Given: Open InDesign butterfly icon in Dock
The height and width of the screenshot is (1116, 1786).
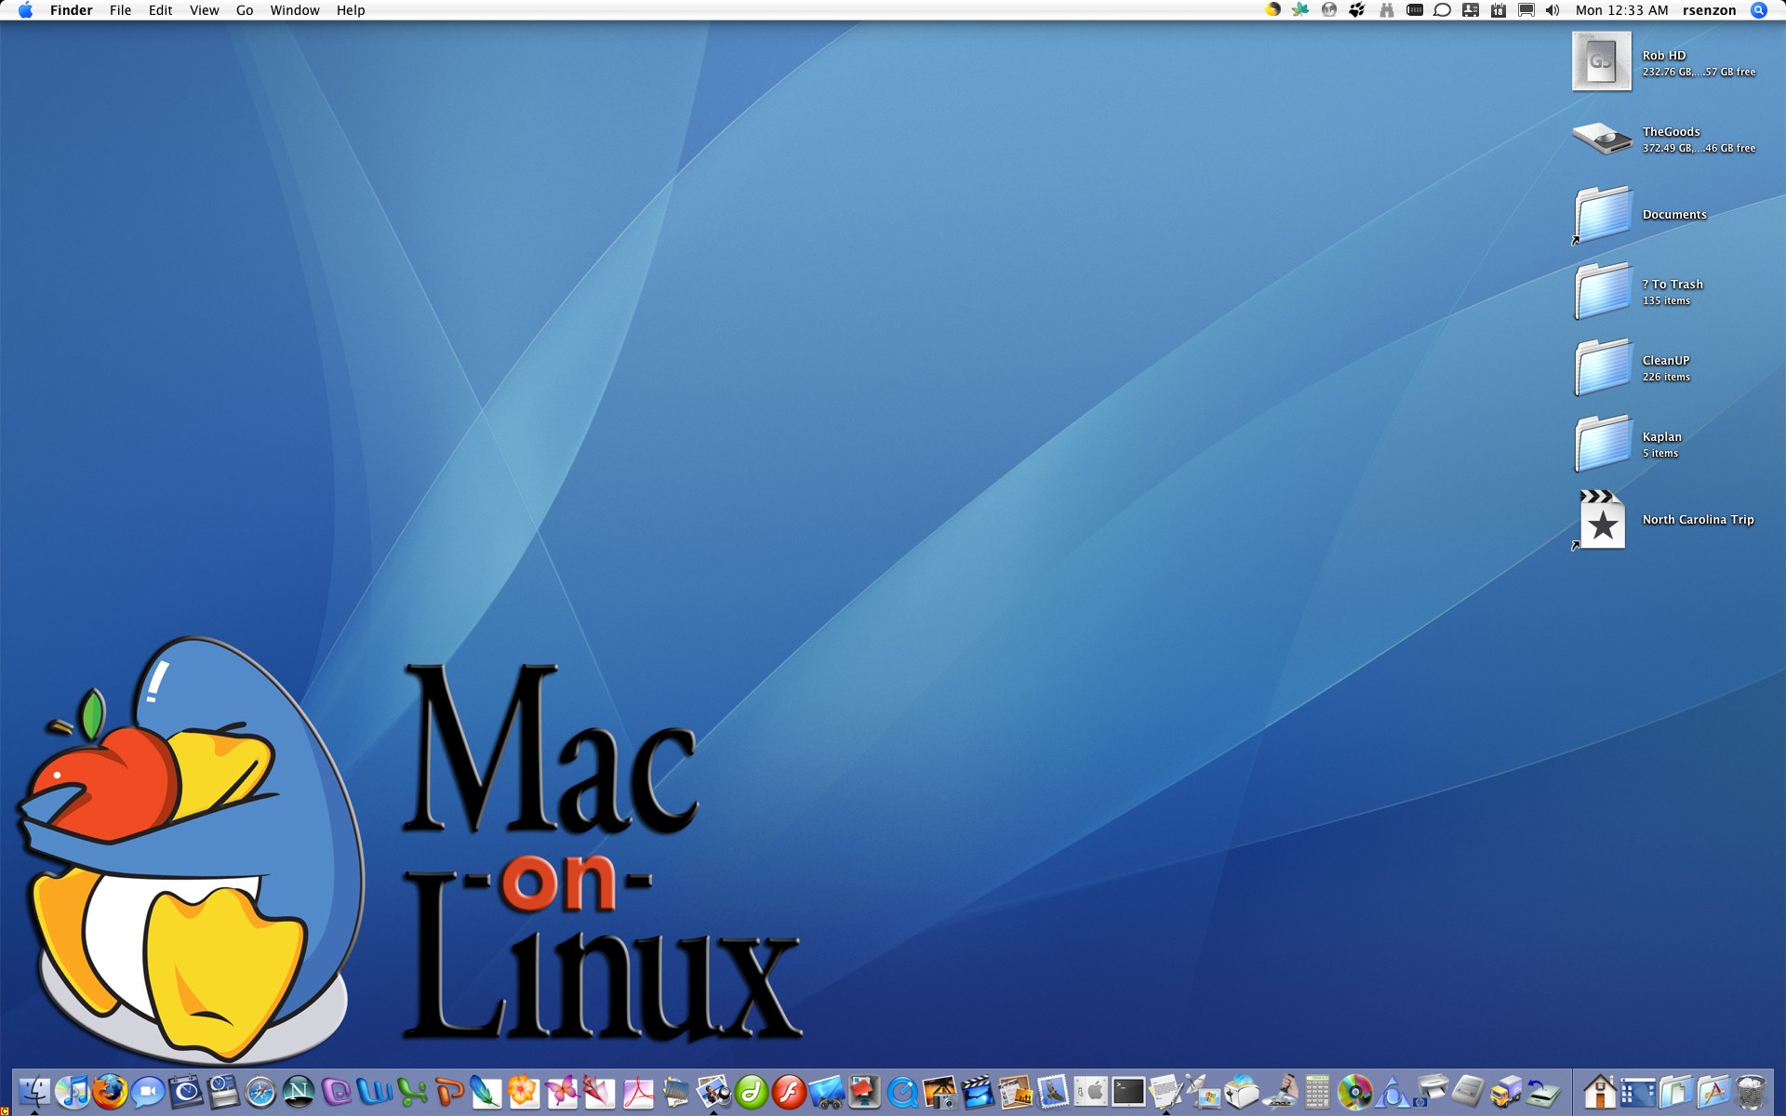Looking at the screenshot, I should tap(562, 1092).
